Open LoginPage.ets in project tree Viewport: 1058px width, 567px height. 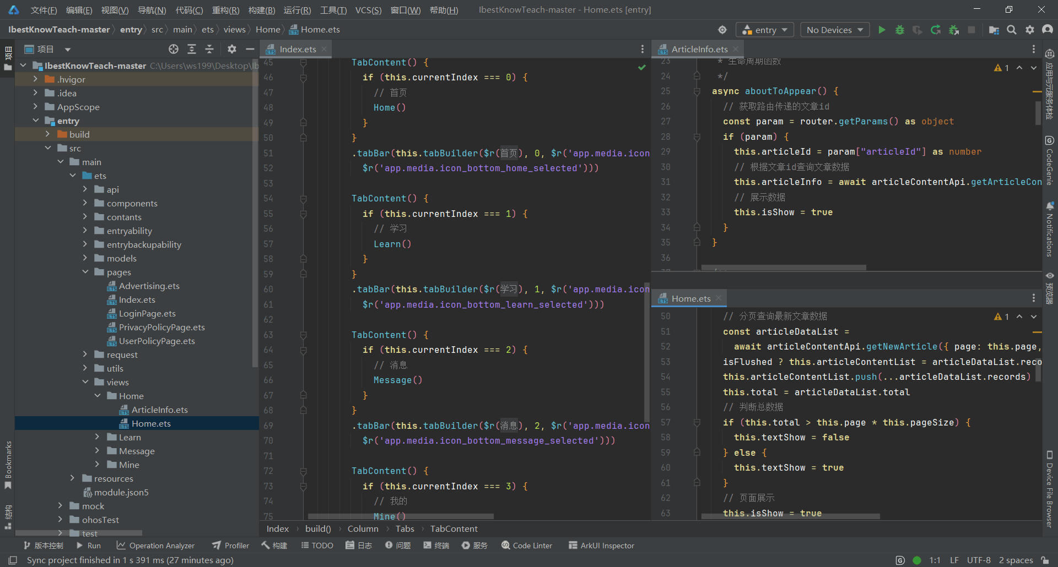147,313
